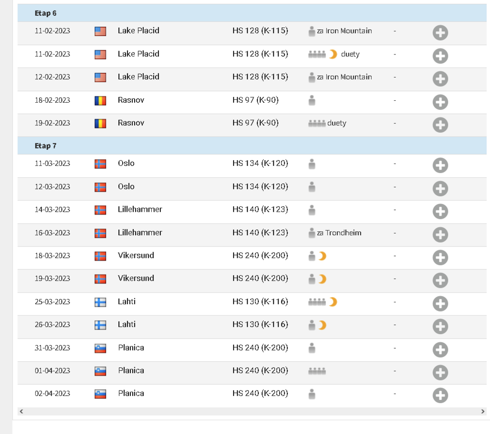Screen dimensions: 490x434
Task: Click plus icon for Lahti 25-03-2023
Action: coord(440,303)
